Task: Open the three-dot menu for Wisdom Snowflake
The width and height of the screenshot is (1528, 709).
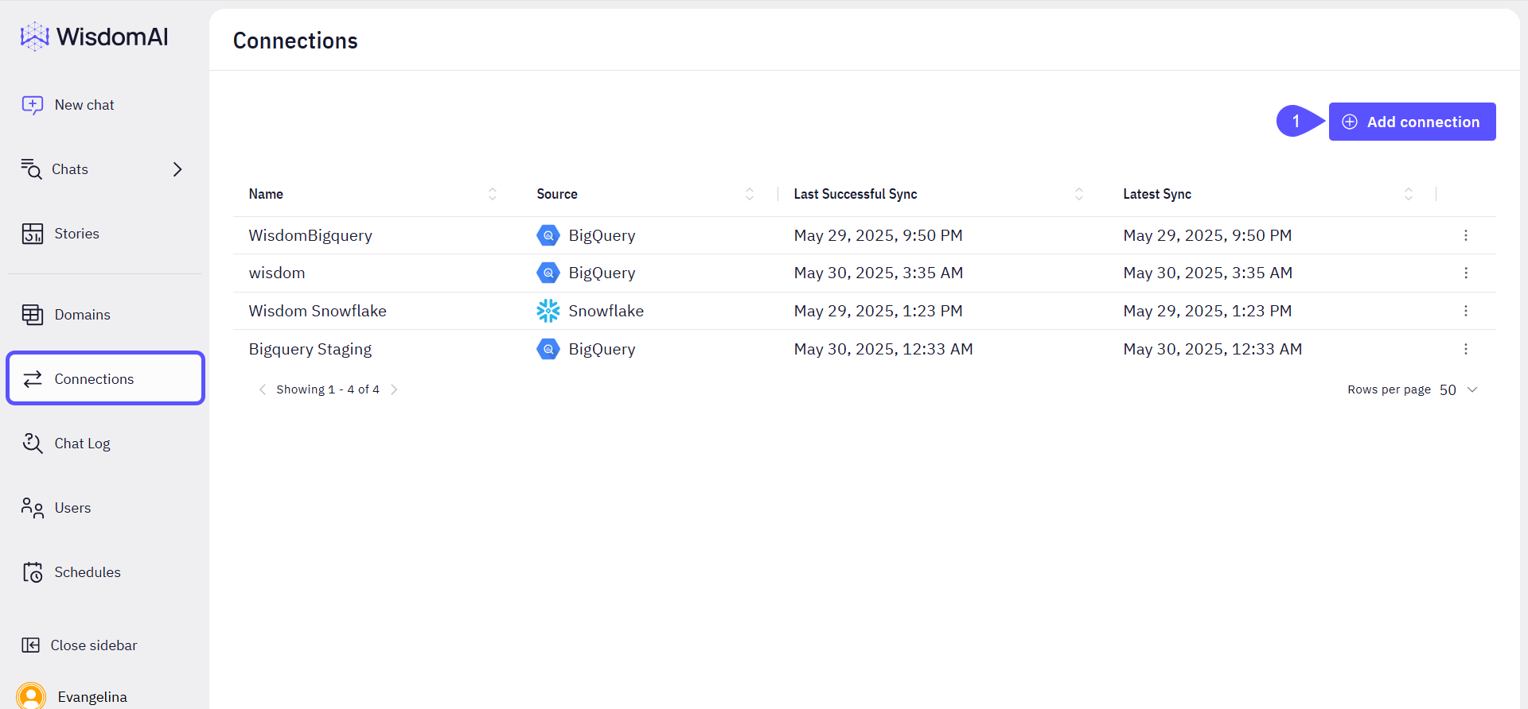Action: 1466,311
